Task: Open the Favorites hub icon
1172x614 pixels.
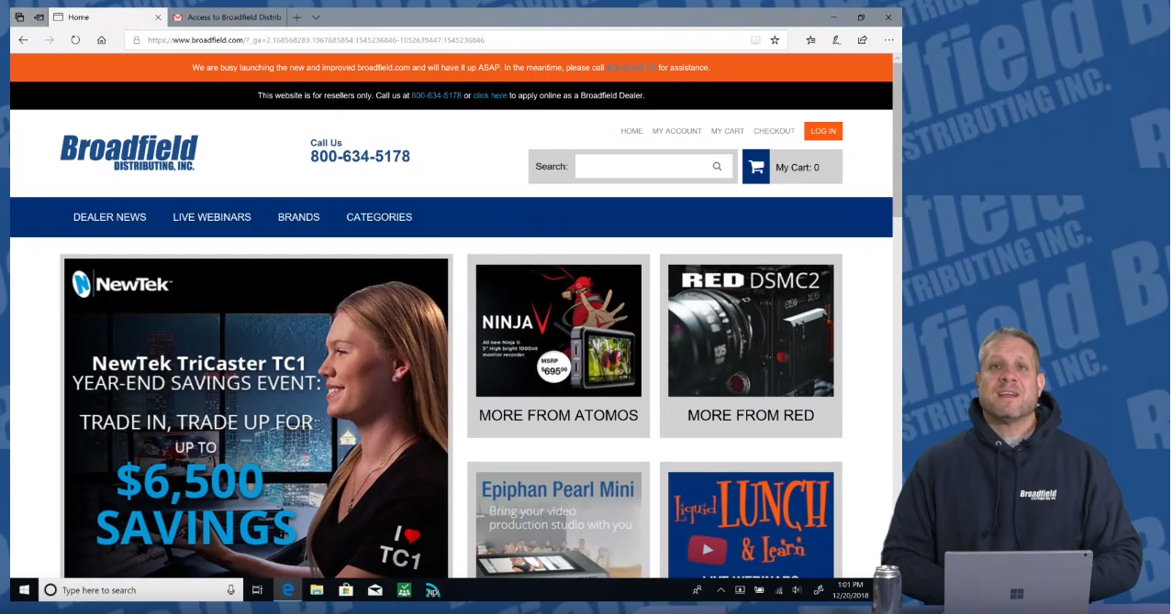Action: tap(810, 40)
